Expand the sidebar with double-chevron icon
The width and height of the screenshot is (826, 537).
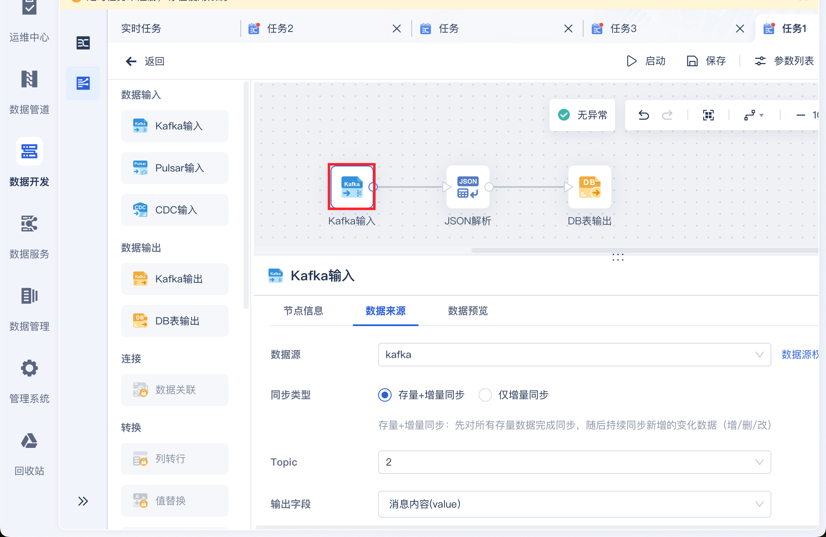[83, 501]
